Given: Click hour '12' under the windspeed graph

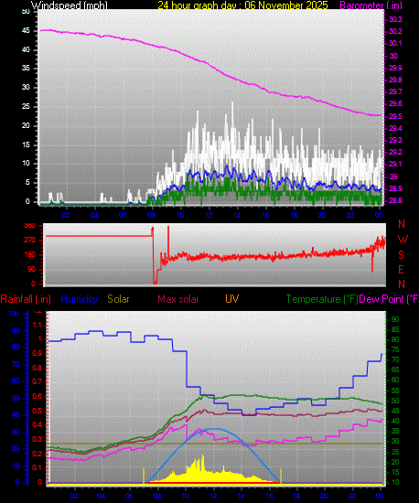Looking at the screenshot, I should (209, 215).
